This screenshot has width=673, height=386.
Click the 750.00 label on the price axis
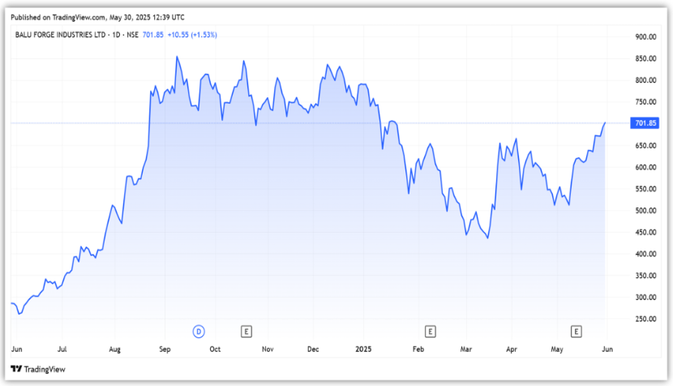coord(645,102)
